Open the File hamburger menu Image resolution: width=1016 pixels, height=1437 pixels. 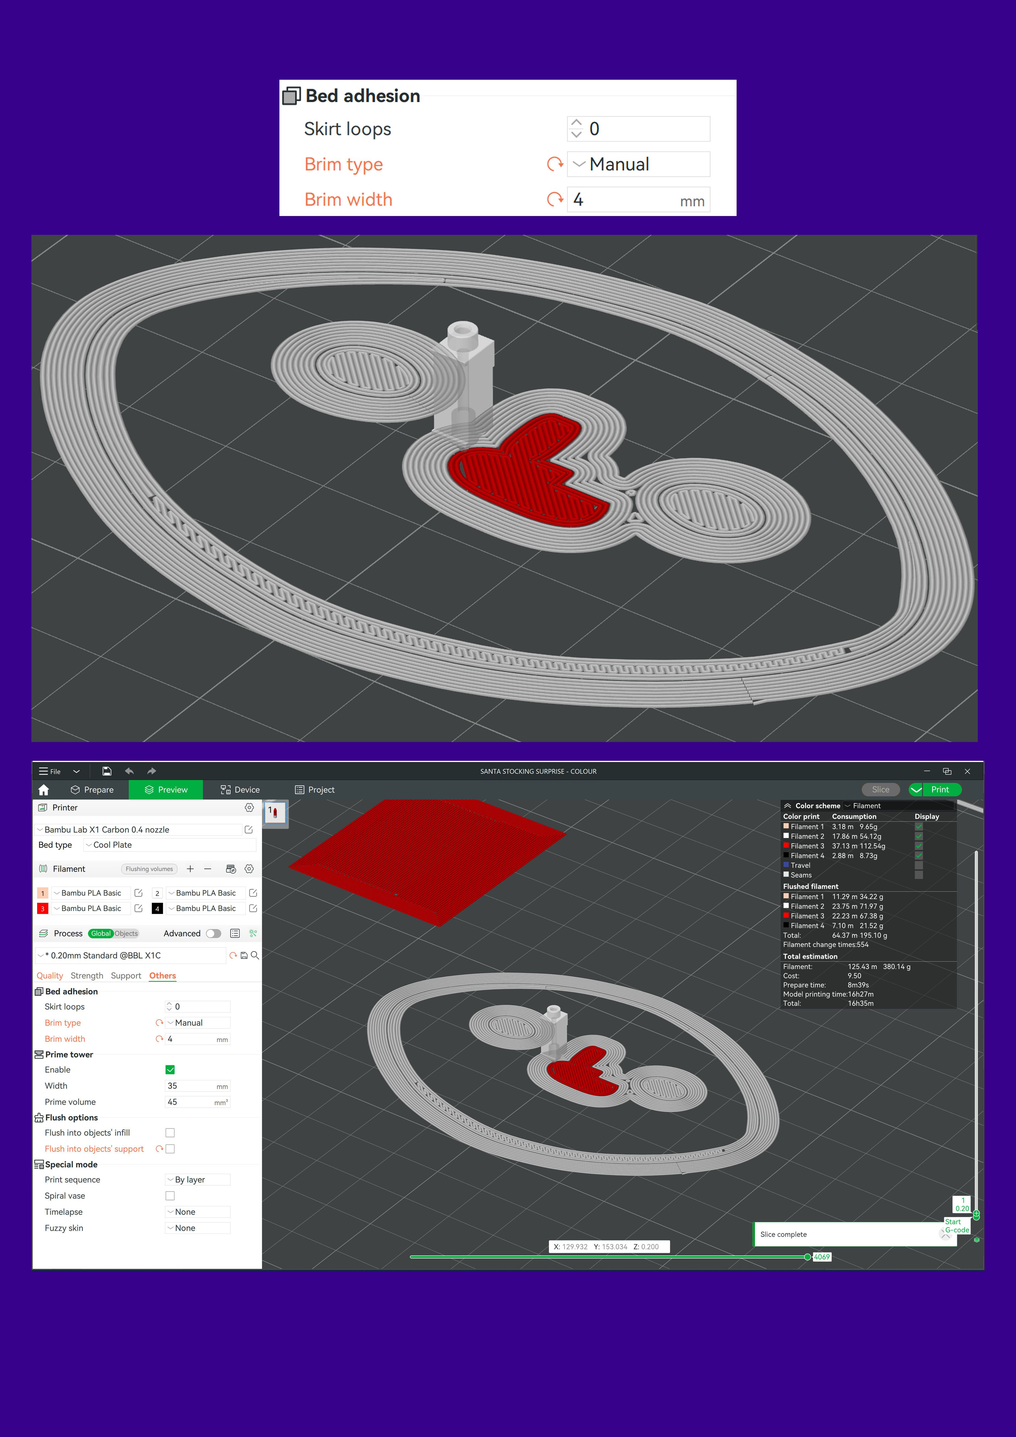(x=49, y=771)
